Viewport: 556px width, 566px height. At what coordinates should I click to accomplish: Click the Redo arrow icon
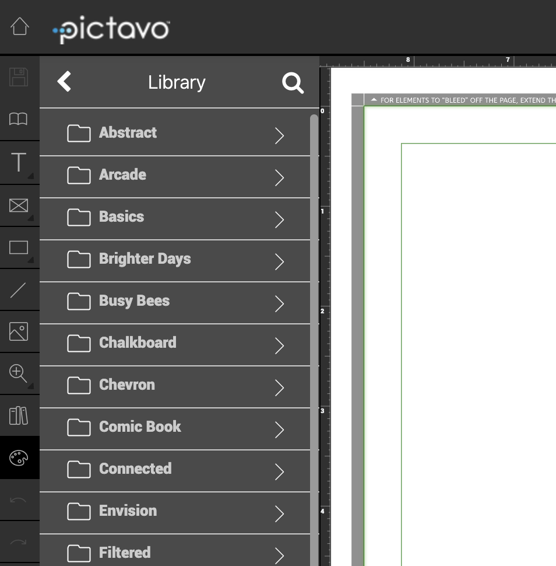[x=18, y=542]
